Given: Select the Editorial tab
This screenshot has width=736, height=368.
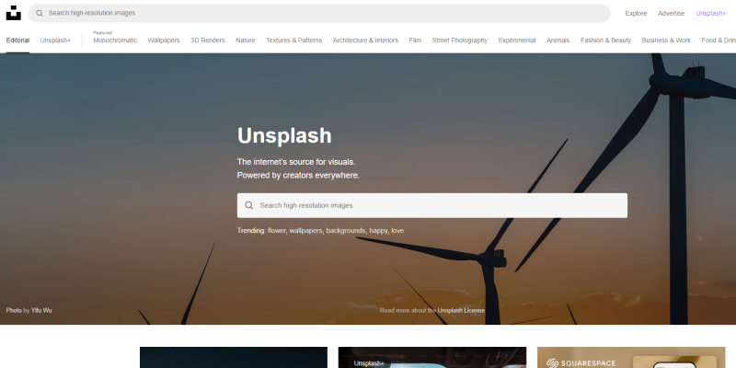Looking at the screenshot, I should [x=17, y=40].
